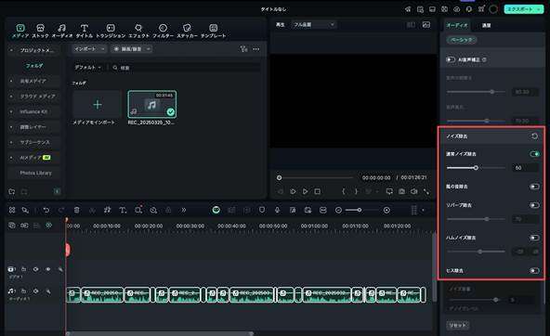Open the トランジション (Transitions) tab
The image size is (550, 336).
(111, 31)
